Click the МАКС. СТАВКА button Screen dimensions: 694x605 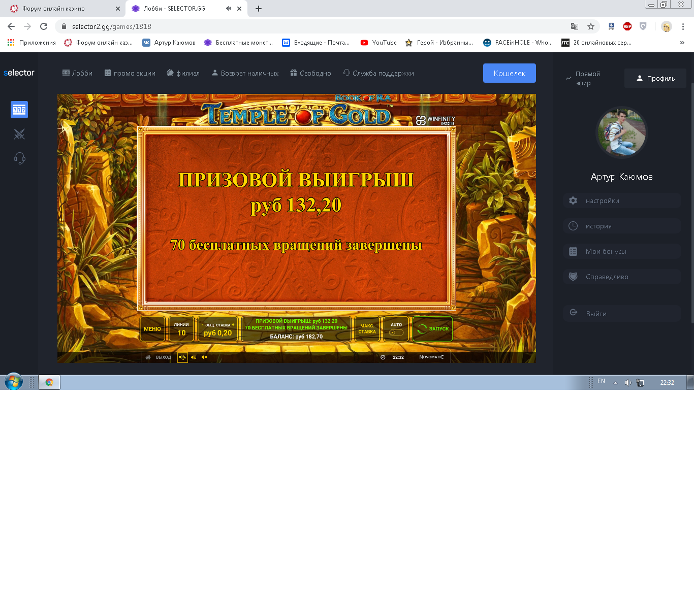[367, 329]
